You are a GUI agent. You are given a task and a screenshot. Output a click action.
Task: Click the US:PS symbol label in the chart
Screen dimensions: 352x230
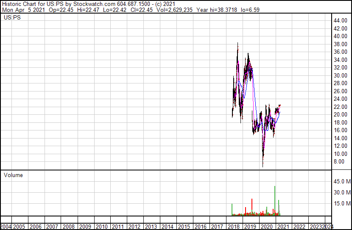point(12,17)
